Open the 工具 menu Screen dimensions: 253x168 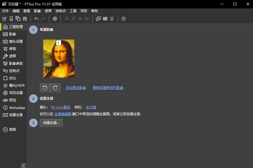73,11
